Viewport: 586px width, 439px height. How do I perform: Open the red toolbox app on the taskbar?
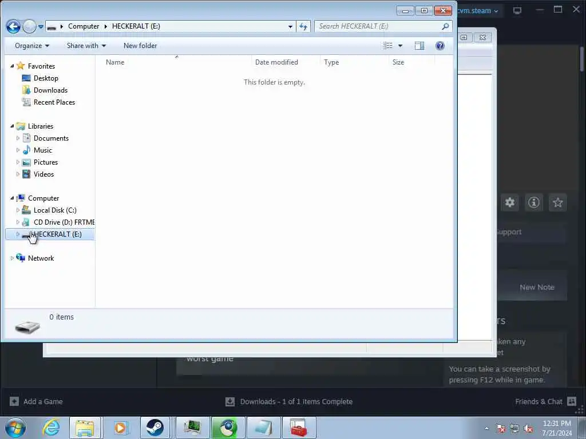pos(299,428)
